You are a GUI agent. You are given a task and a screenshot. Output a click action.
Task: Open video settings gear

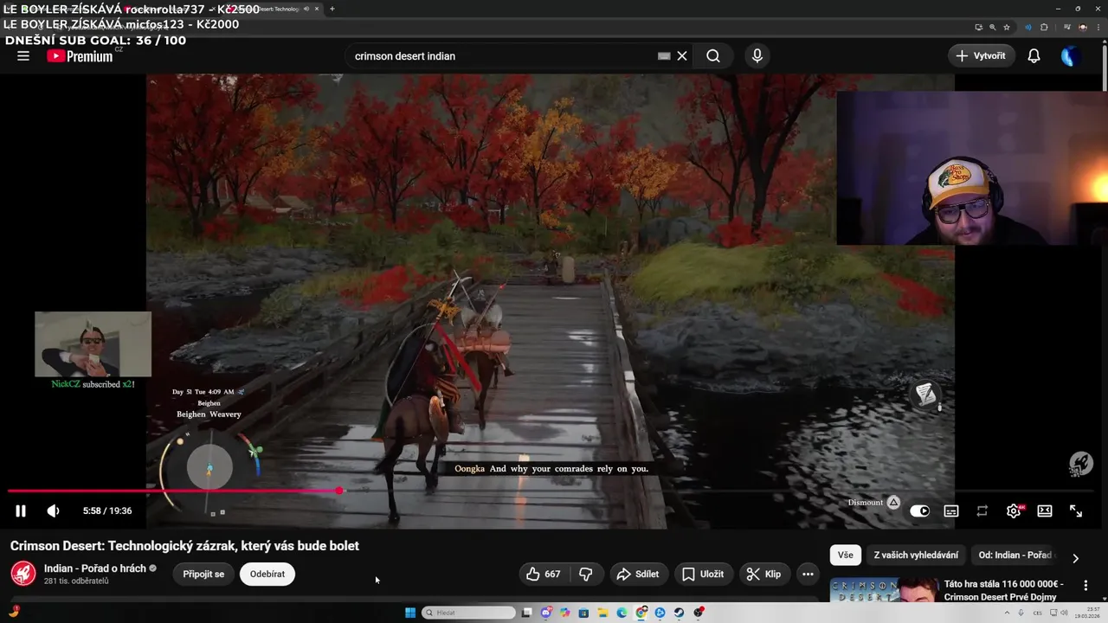click(1014, 511)
